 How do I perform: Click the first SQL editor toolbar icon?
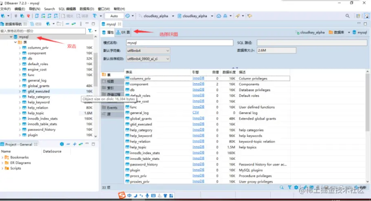tap(37, 16)
